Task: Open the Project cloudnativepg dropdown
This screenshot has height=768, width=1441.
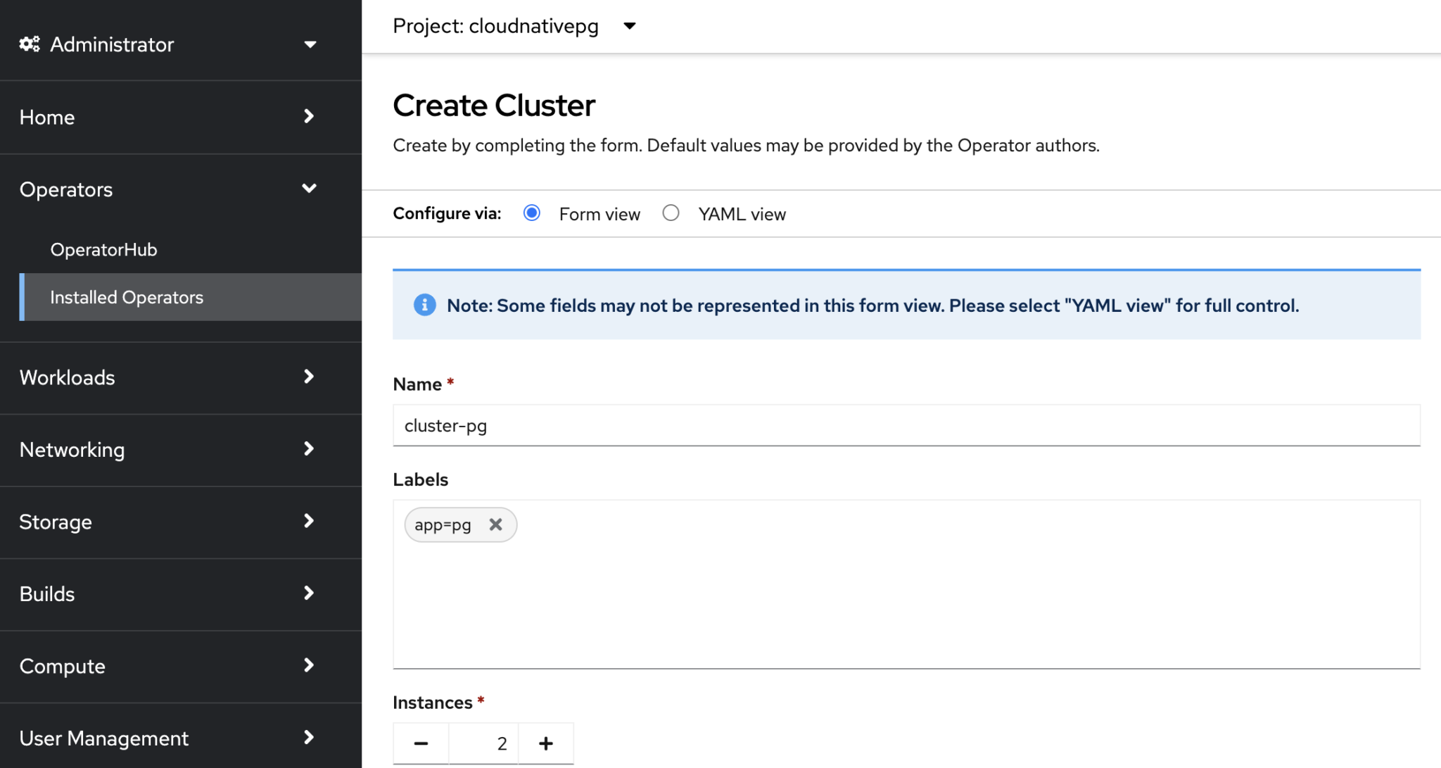Action: tap(630, 26)
